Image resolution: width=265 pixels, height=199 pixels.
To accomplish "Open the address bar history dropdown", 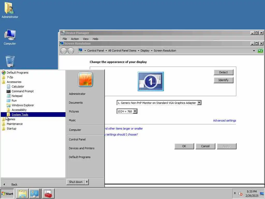I will 254,51.
